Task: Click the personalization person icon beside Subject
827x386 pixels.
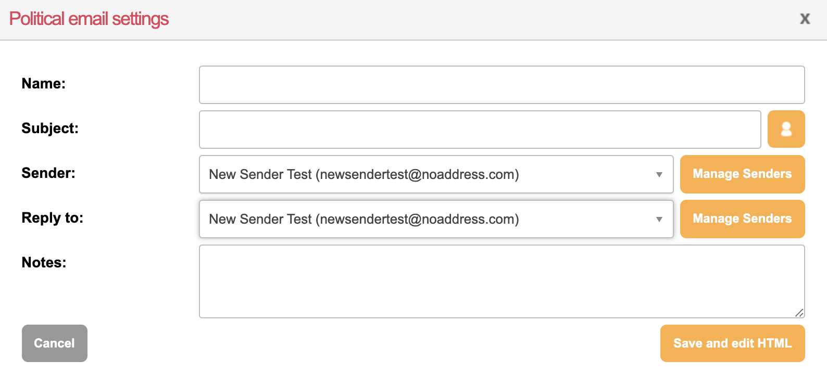Action: tap(786, 129)
